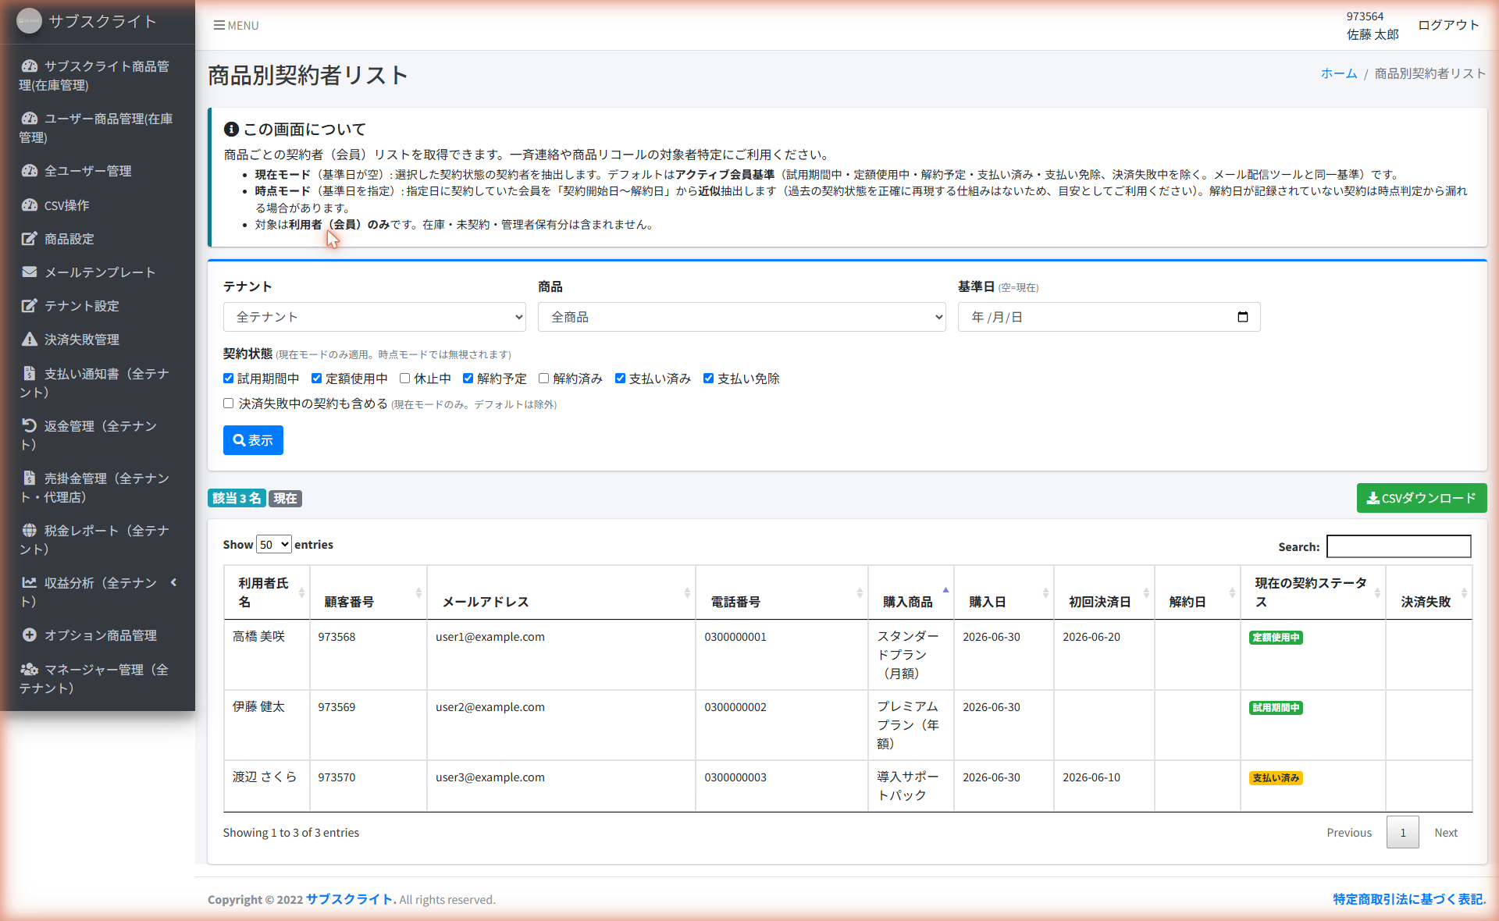Click 支払い通知書 document icon
Viewport: 1499px width, 921px height.
tap(30, 374)
